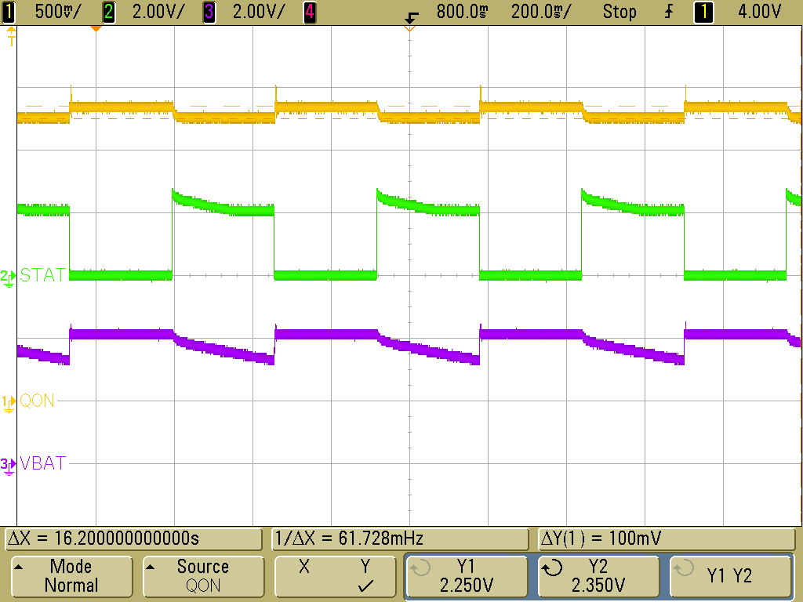This screenshot has height=602, width=803.
Task: Select the combined Y1 Y2 cursors softkey
Action: click(730, 576)
